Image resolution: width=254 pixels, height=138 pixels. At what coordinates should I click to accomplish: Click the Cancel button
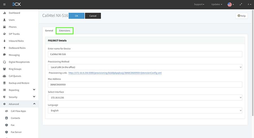coord(93,16)
